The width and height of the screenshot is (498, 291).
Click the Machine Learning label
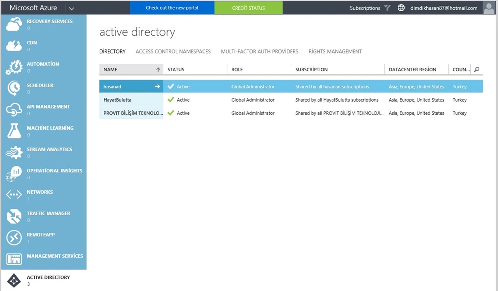[50, 128]
